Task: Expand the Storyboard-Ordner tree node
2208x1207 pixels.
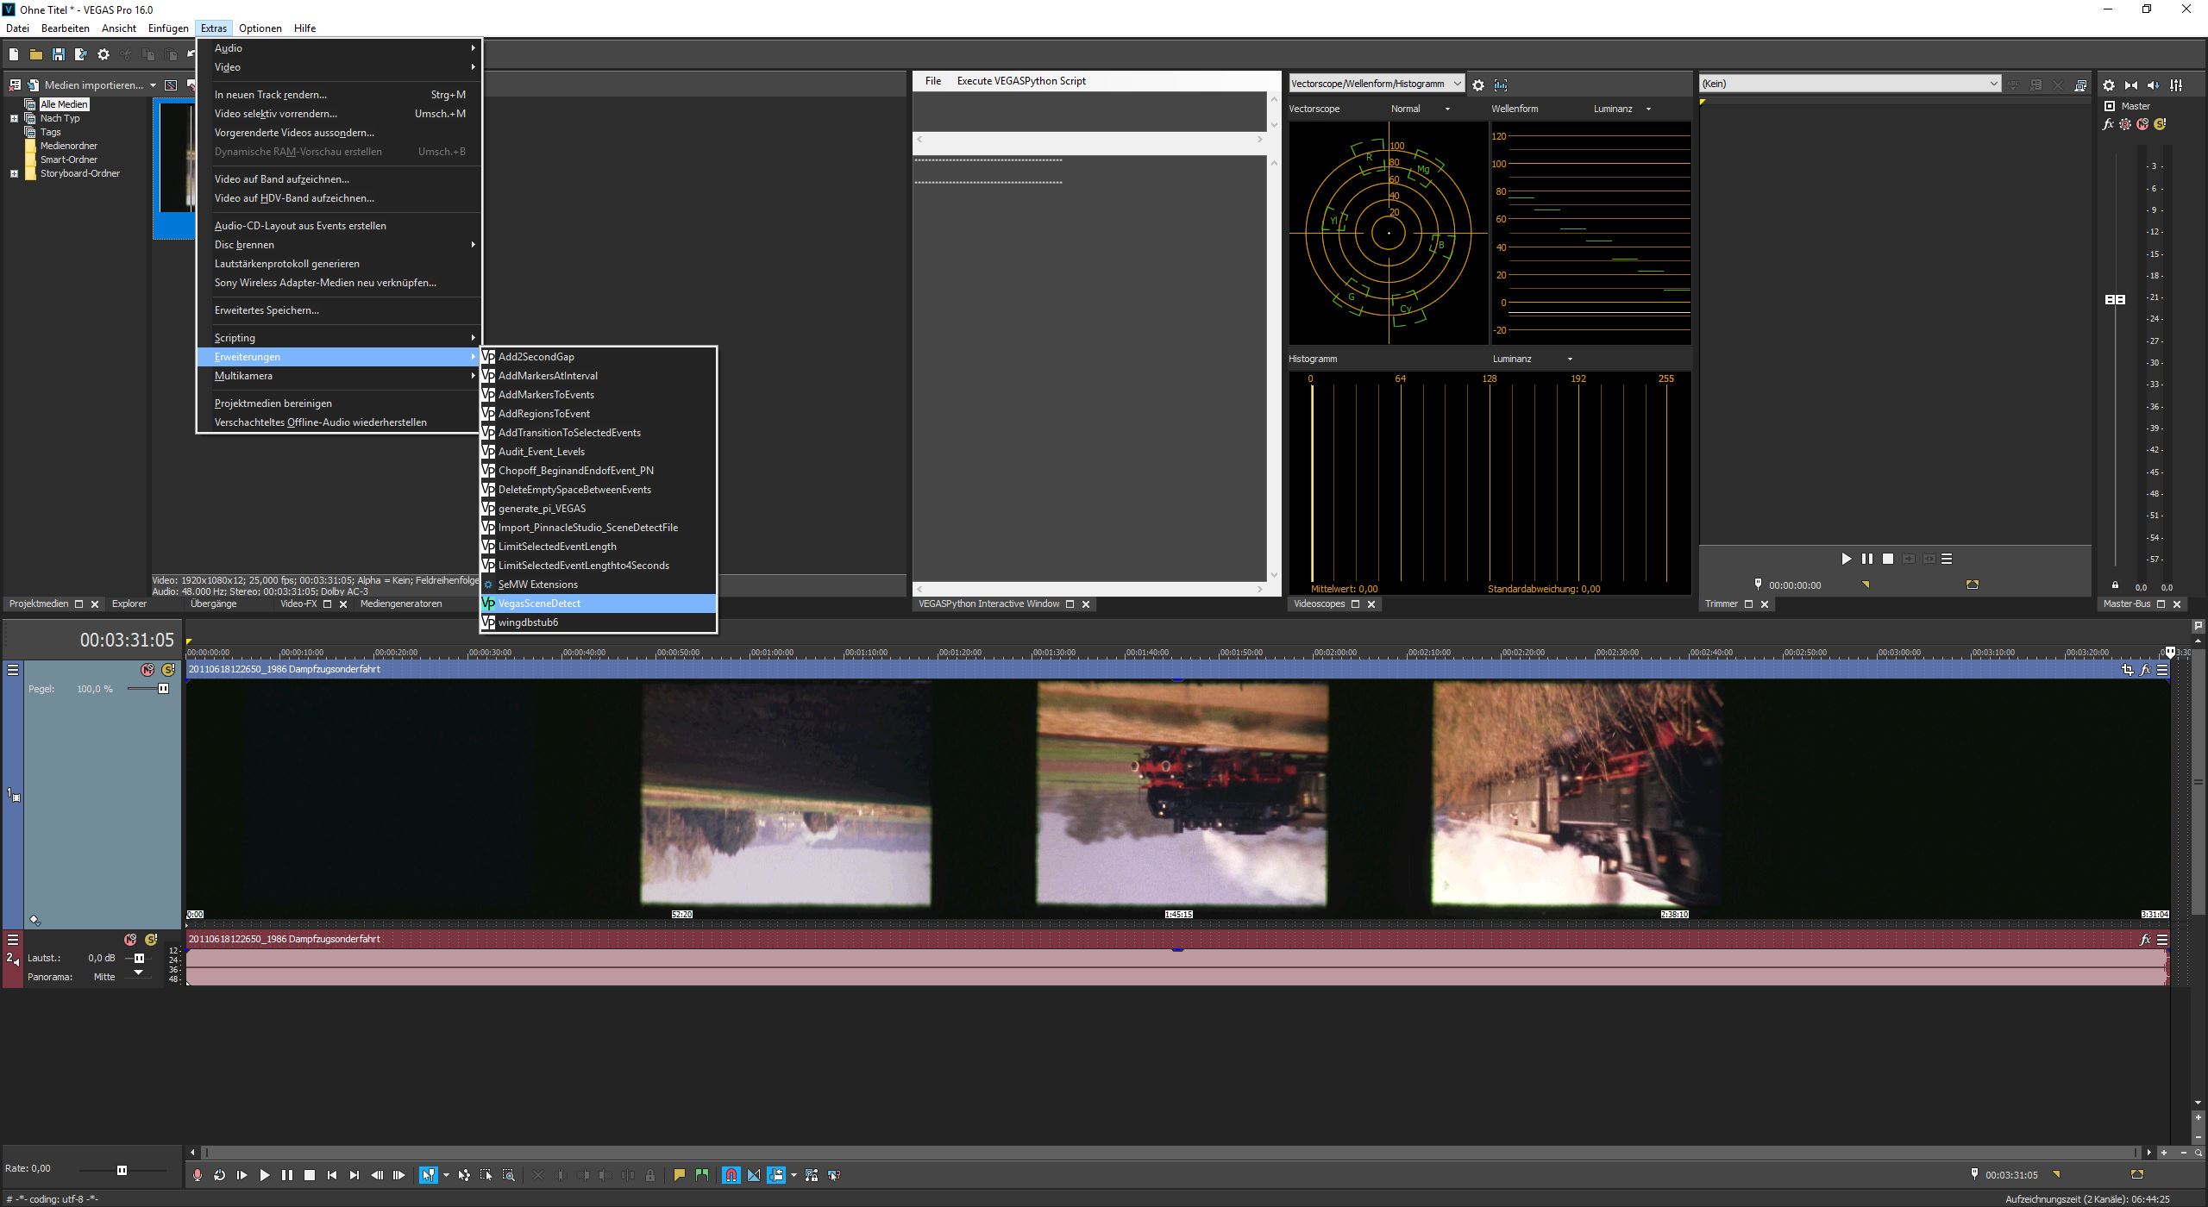Action: point(14,173)
